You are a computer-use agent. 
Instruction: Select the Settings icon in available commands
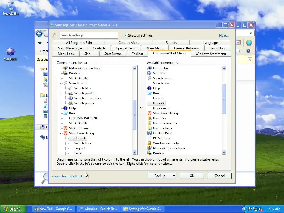coord(149,73)
